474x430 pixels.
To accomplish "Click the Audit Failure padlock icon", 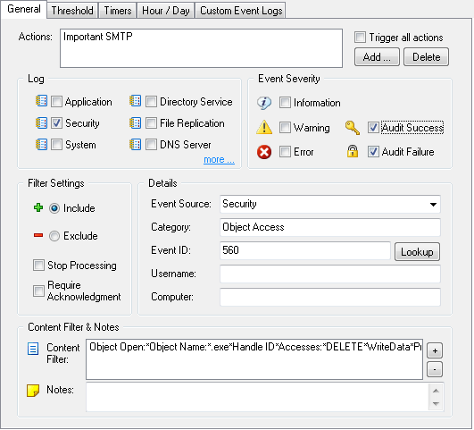I will pyautogui.click(x=353, y=151).
